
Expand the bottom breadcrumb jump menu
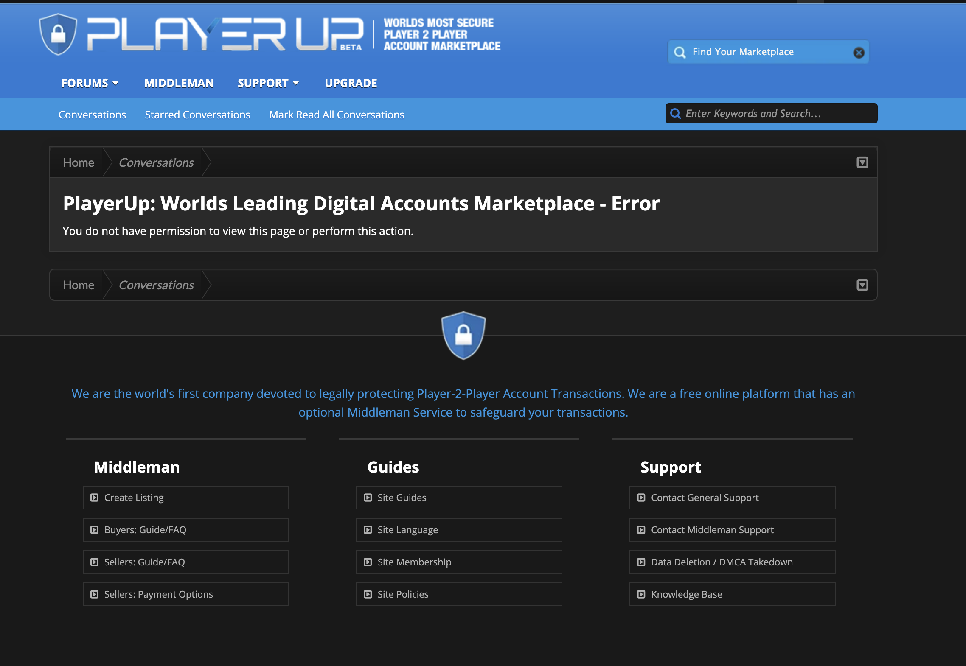(862, 285)
